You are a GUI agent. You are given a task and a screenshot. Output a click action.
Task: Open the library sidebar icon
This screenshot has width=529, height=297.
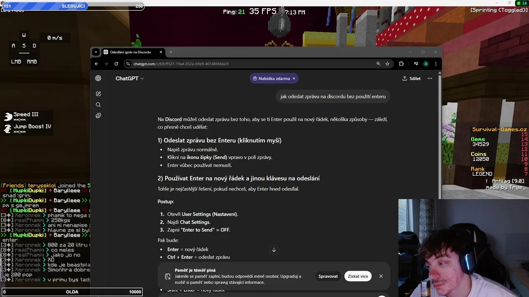98,116
